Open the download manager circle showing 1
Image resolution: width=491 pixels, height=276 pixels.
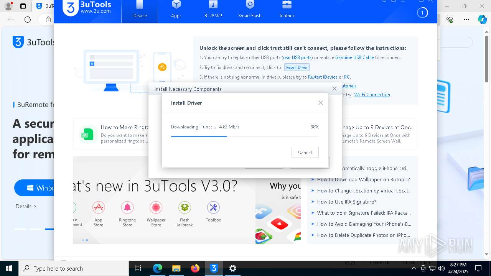(422, 13)
